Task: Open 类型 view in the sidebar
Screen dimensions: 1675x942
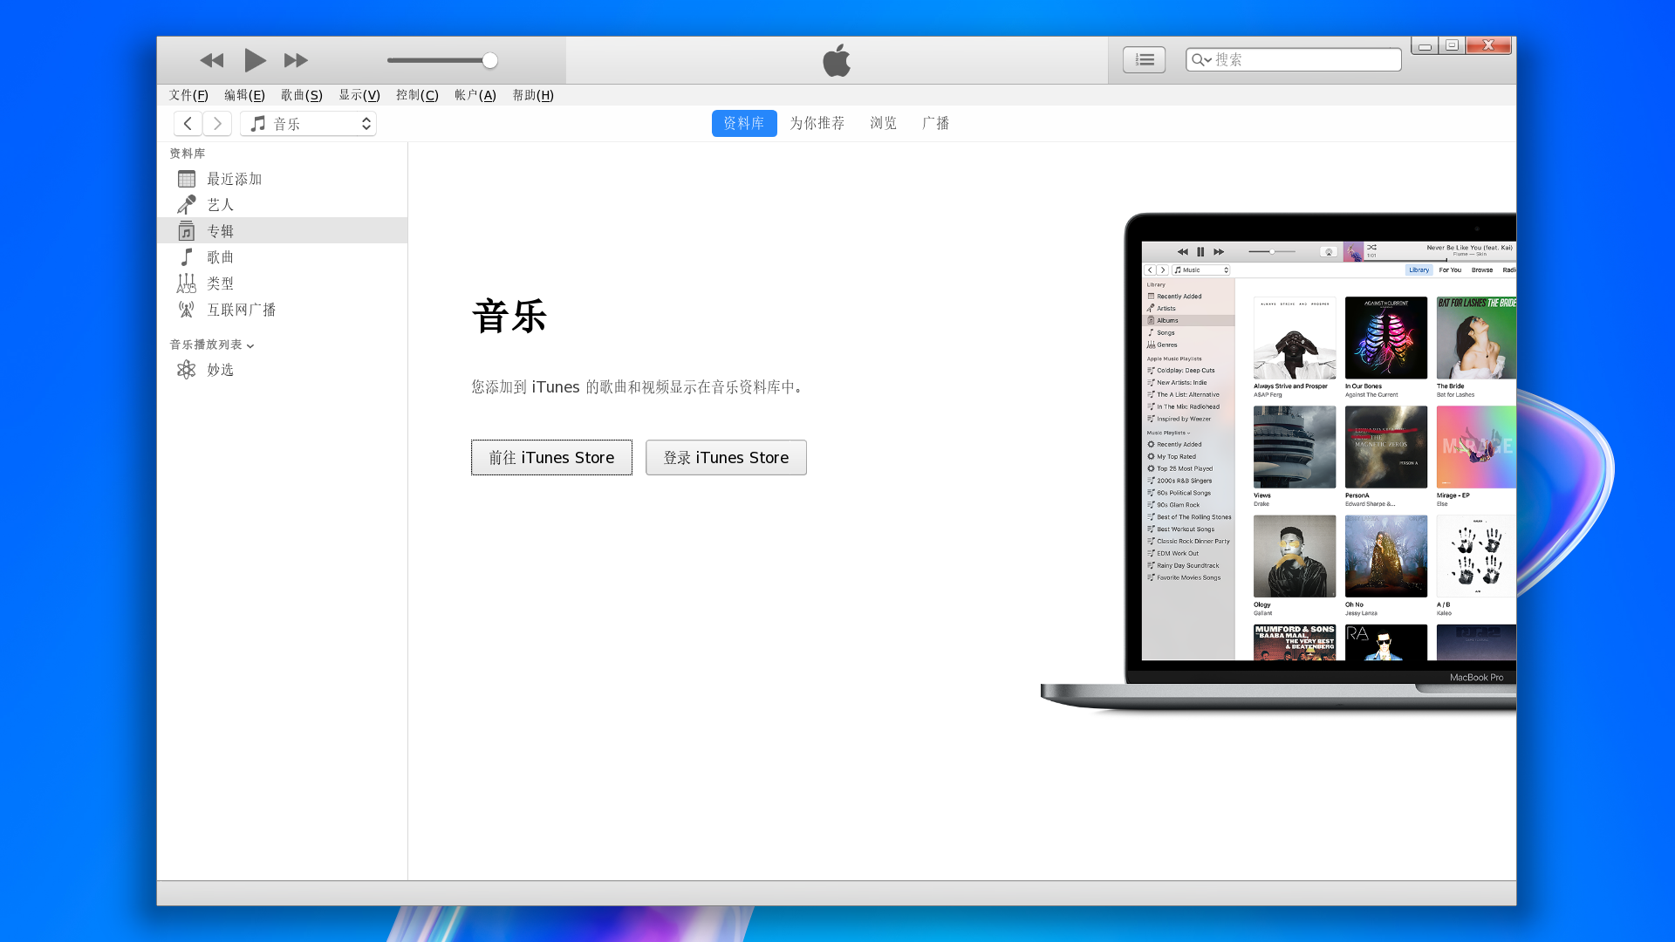Action: click(220, 283)
